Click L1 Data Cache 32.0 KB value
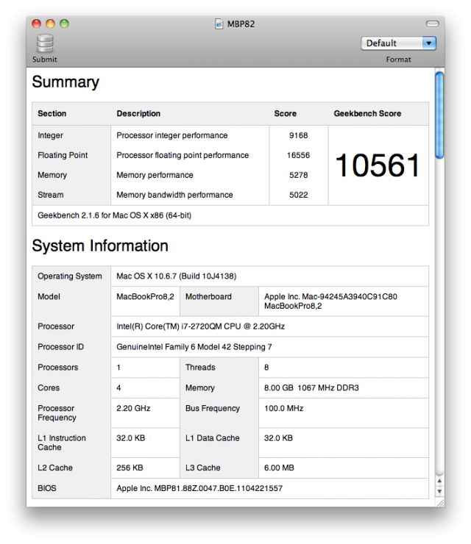The image size is (471, 544). (x=278, y=438)
